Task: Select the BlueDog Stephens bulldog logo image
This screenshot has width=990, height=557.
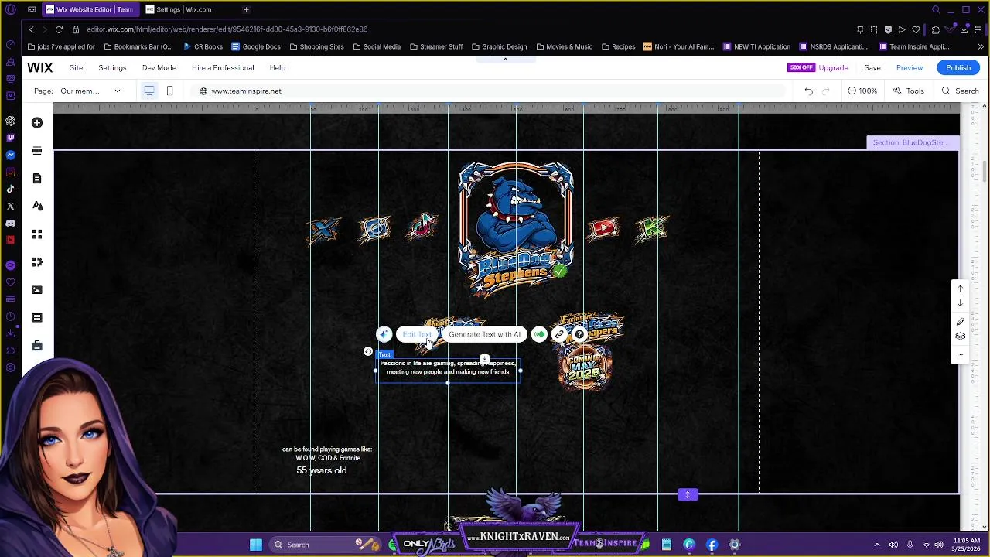Action: [516, 229]
